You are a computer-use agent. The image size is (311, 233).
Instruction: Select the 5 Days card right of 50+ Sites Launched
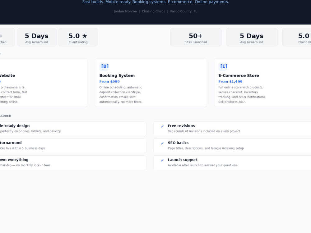pyautogui.click(x=252, y=37)
